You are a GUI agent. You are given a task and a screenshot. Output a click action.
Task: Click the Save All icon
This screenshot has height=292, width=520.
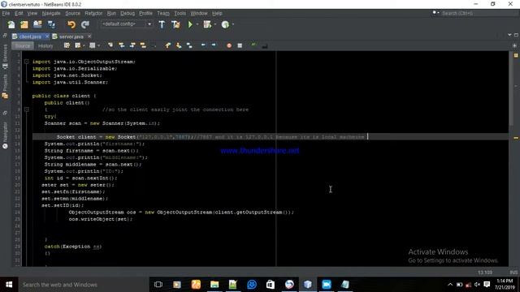[51, 24]
